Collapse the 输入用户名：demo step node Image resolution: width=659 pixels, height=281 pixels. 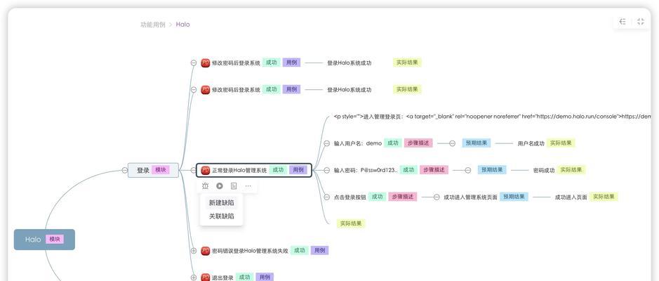click(x=326, y=143)
